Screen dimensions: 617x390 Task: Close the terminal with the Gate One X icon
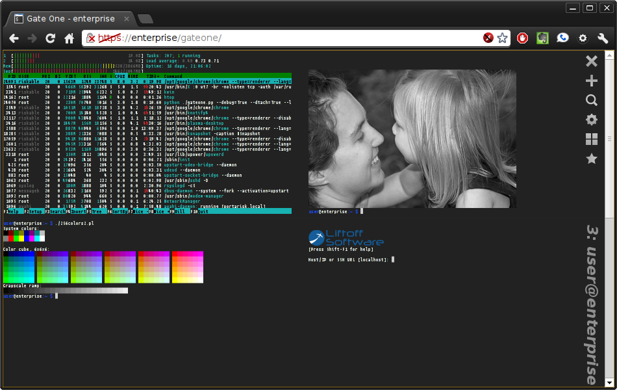[x=592, y=61]
